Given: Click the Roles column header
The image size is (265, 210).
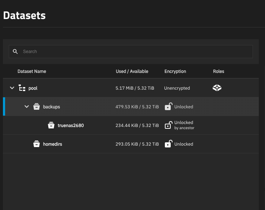Looking at the screenshot, I should (x=219, y=71).
